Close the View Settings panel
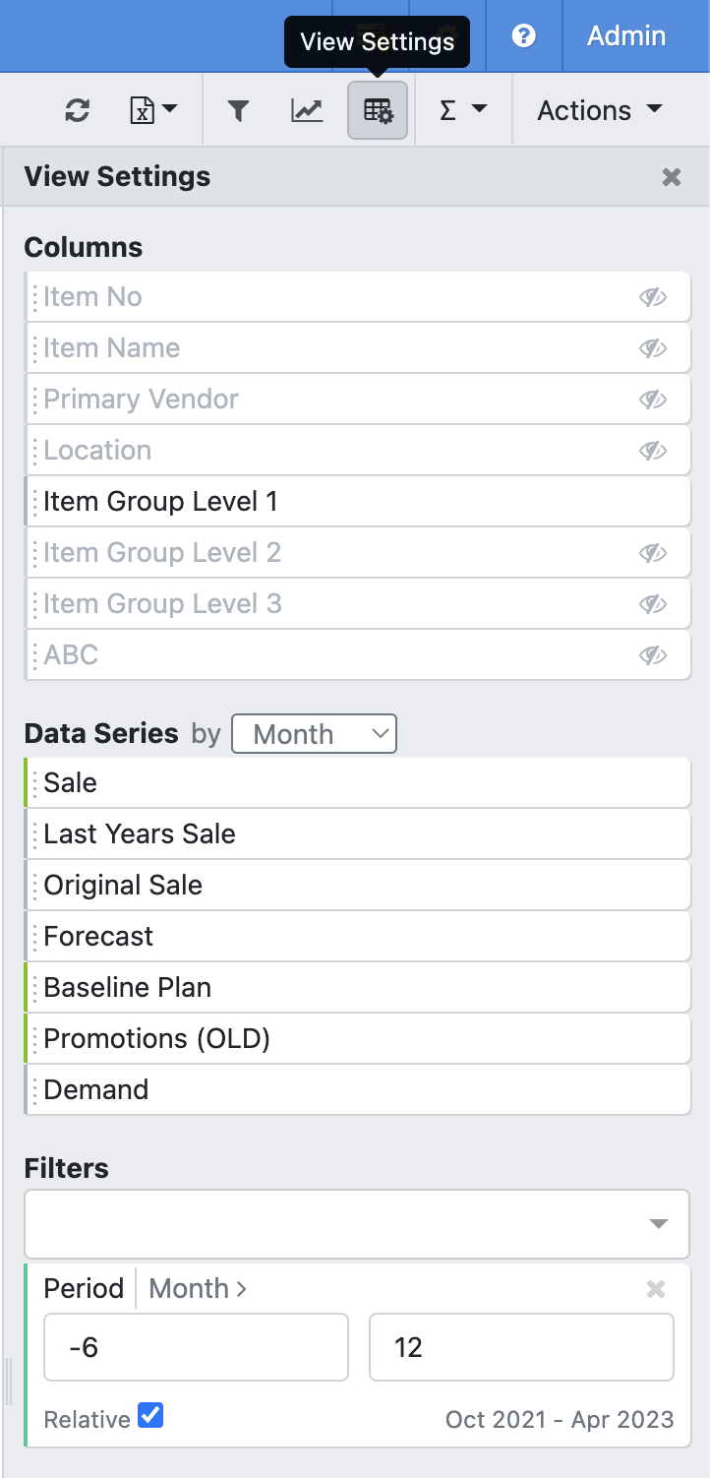 click(672, 177)
